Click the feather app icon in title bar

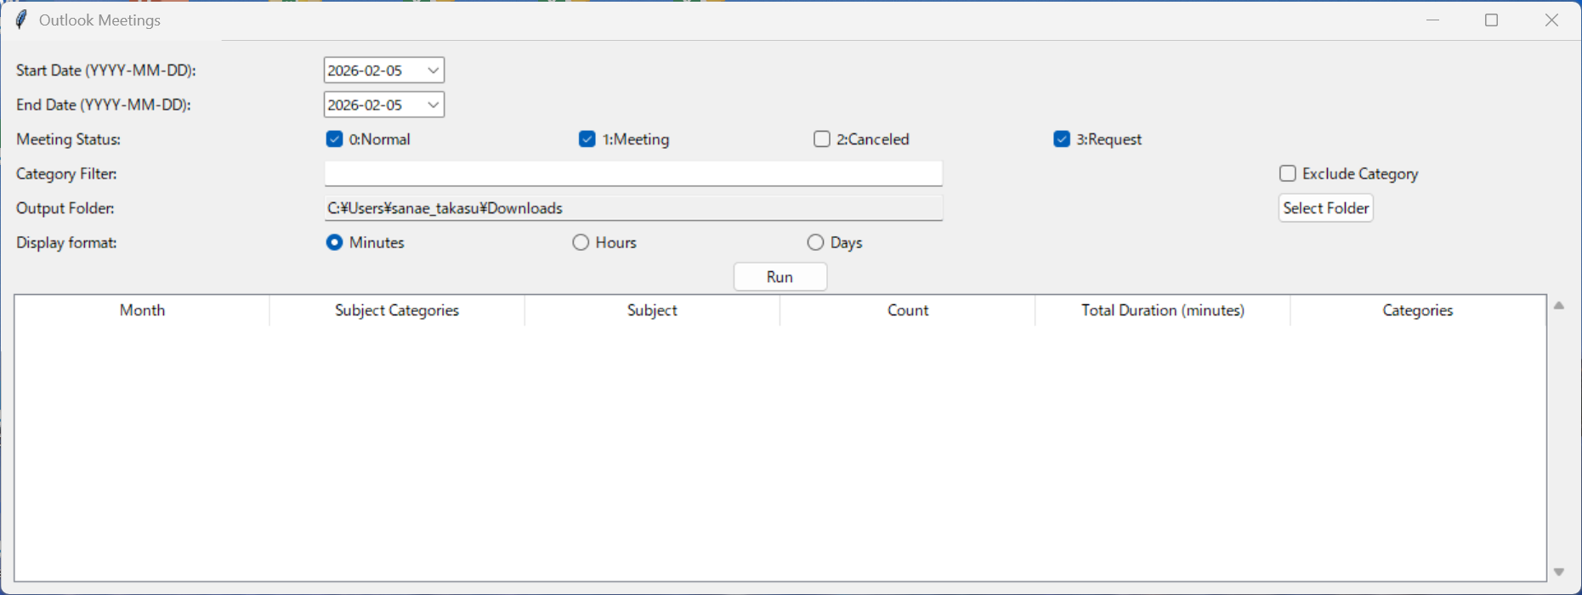[x=21, y=20]
